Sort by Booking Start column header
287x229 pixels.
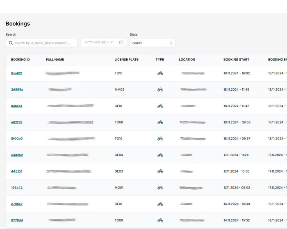click(236, 60)
